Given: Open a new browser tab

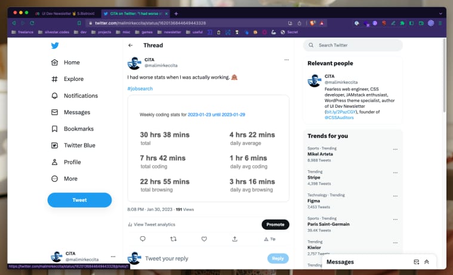Looking at the screenshot, I should (176, 14).
